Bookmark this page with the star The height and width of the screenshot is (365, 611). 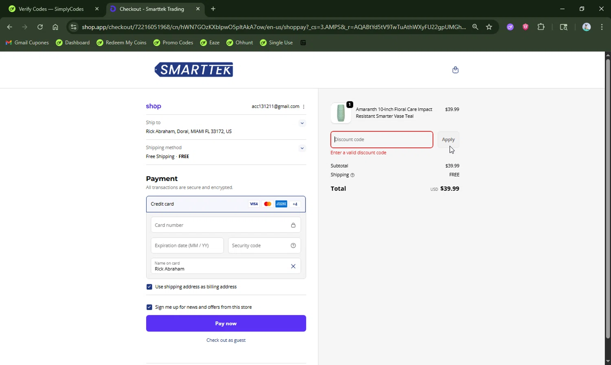(489, 27)
